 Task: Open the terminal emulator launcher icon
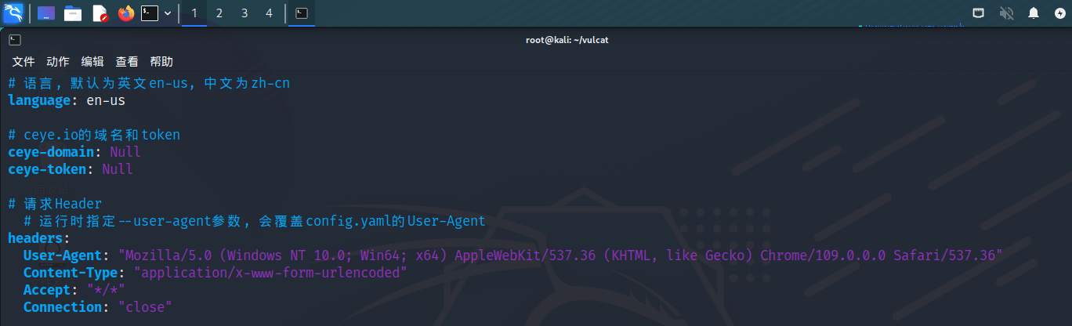tap(150, 13)
